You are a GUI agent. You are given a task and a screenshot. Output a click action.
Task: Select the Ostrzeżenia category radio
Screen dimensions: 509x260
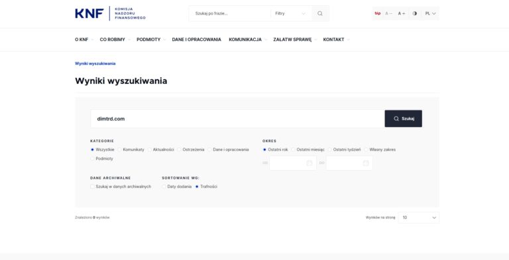(x=179, y=150)
